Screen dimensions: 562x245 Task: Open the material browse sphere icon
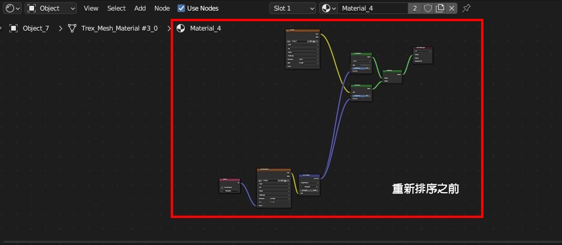328,8
